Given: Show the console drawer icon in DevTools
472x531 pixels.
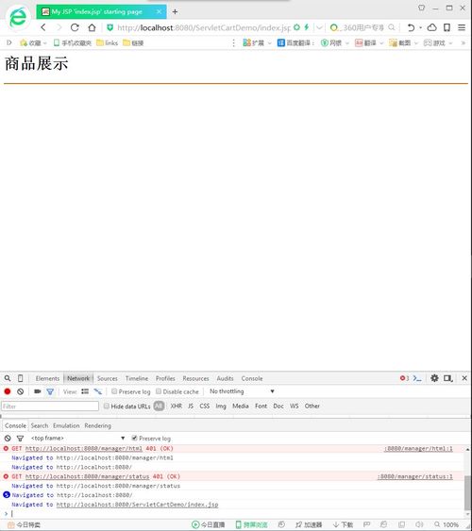Looking at the screenshot, I should (x=417, y=378).
